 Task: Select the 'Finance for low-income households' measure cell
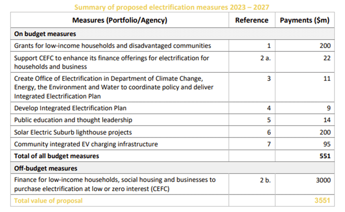[115, 184]
